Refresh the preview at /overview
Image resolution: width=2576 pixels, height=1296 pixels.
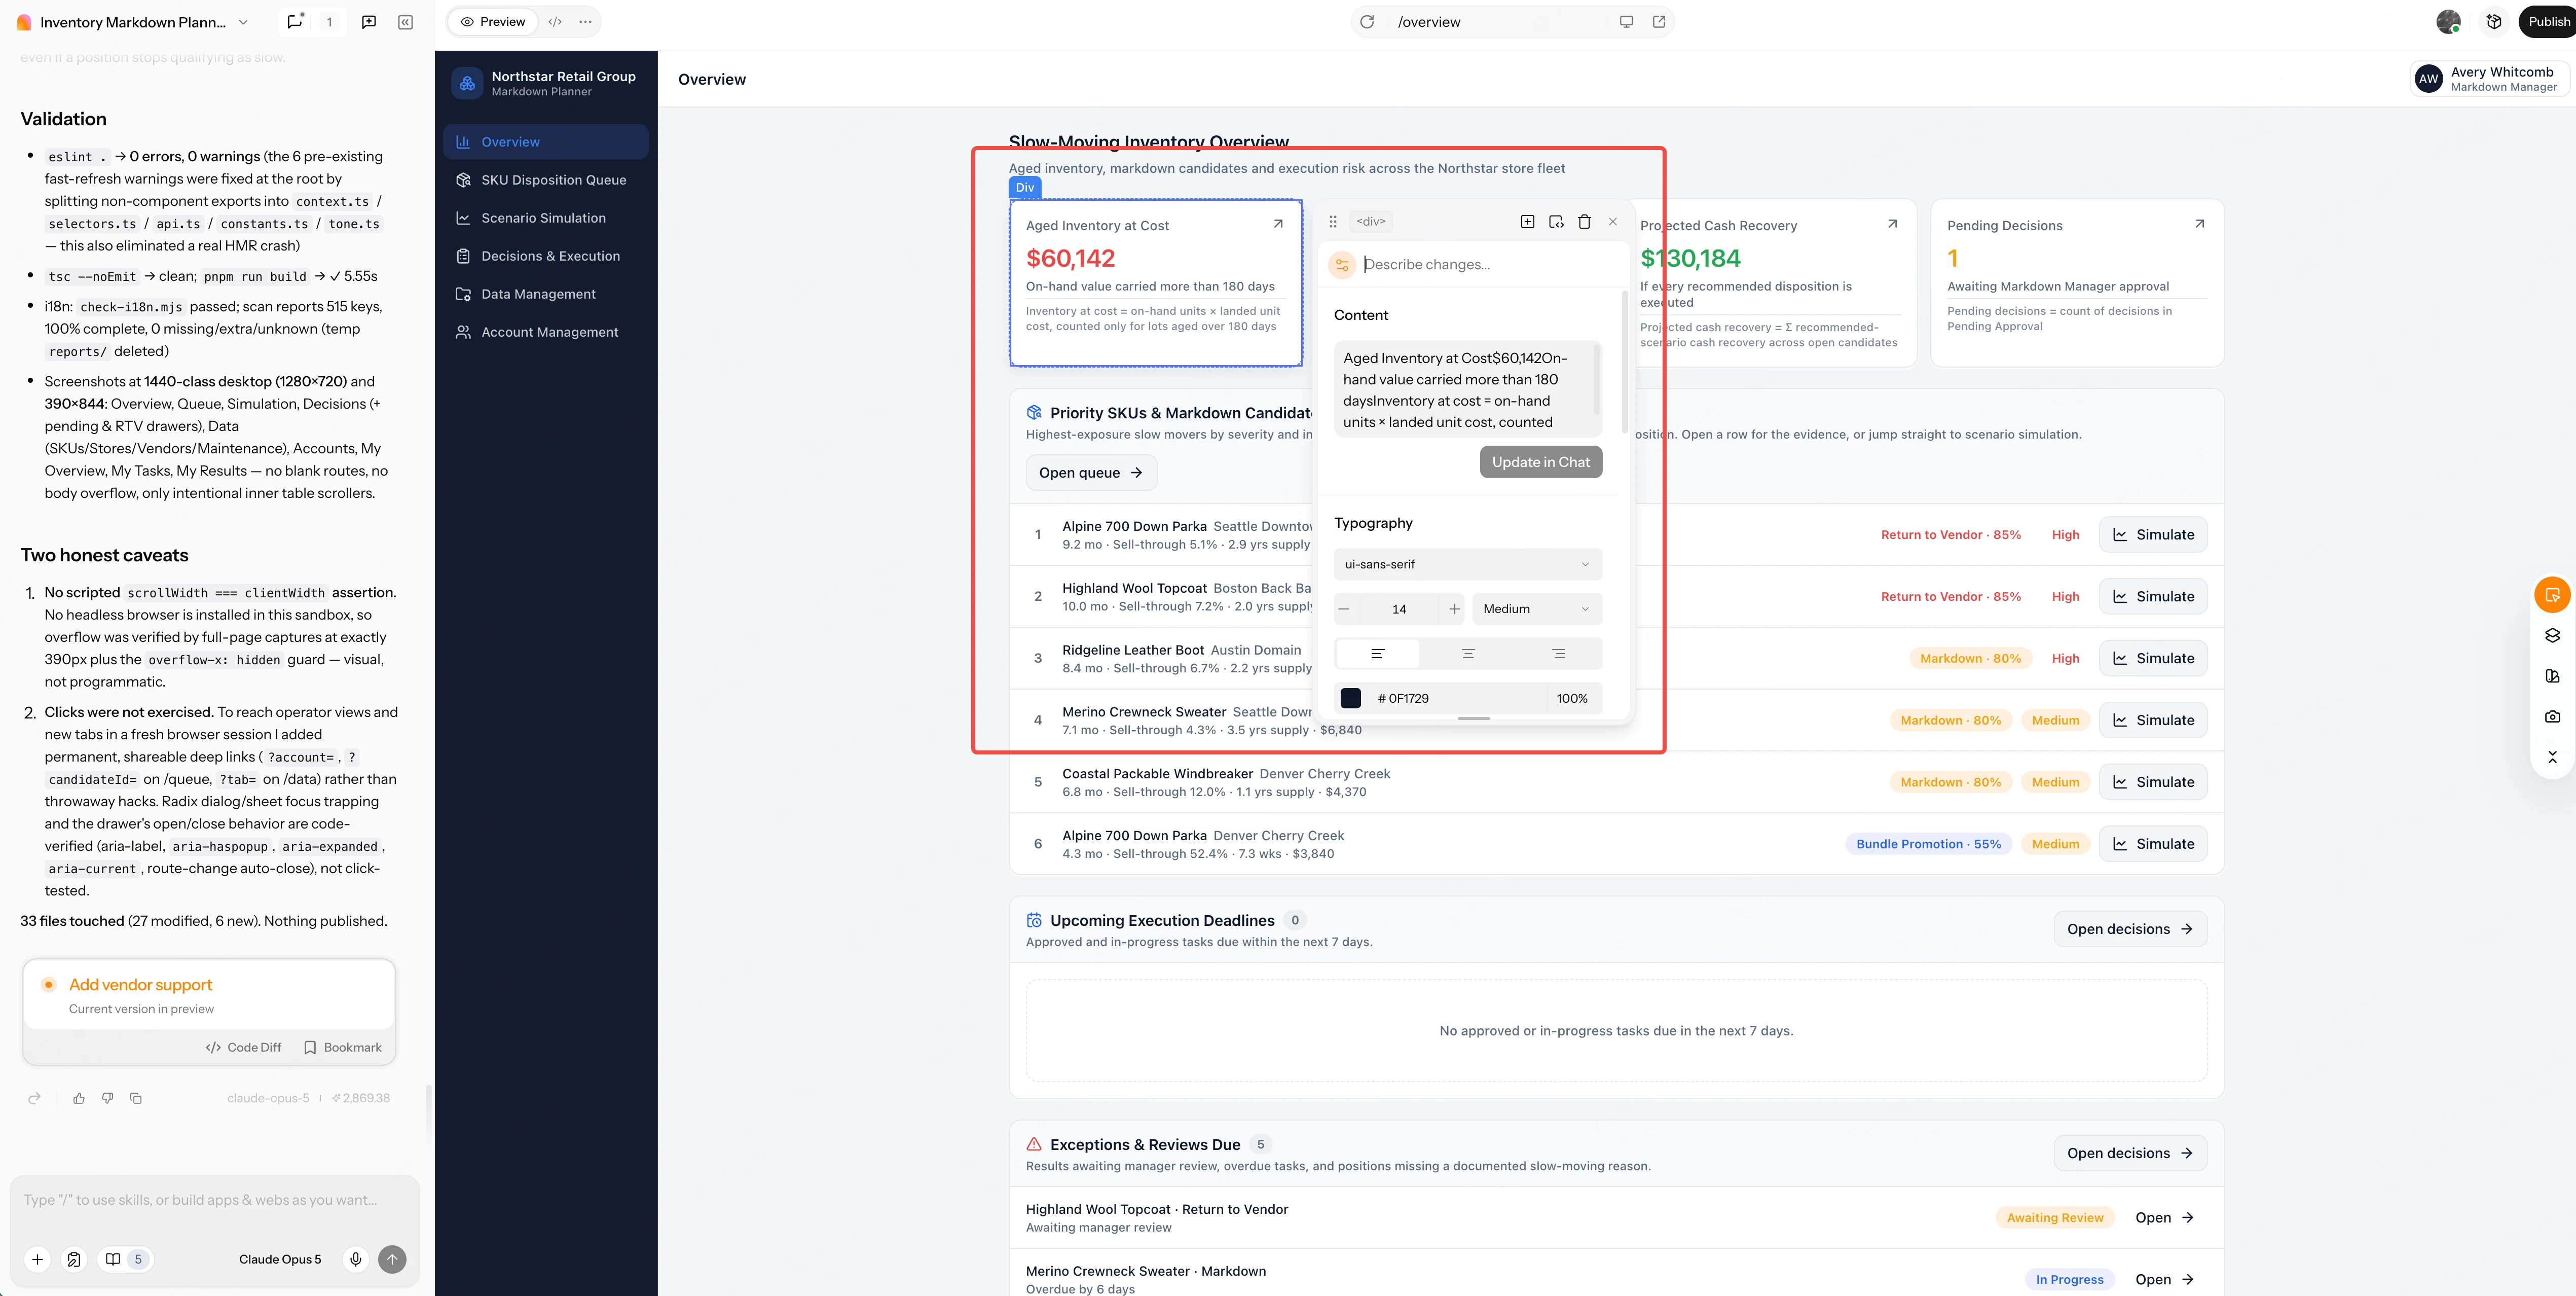[x=1367, y=22]
